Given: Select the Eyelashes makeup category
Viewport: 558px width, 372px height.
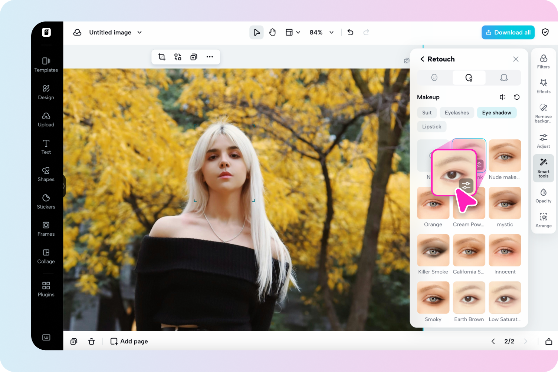Looking at the screenshot, I should tap(456, 113).
